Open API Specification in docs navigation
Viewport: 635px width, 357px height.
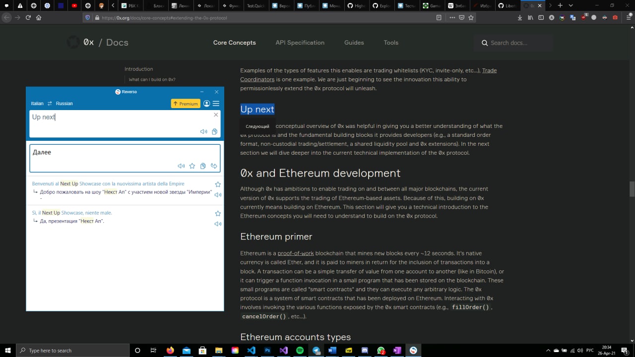(300, 43)
